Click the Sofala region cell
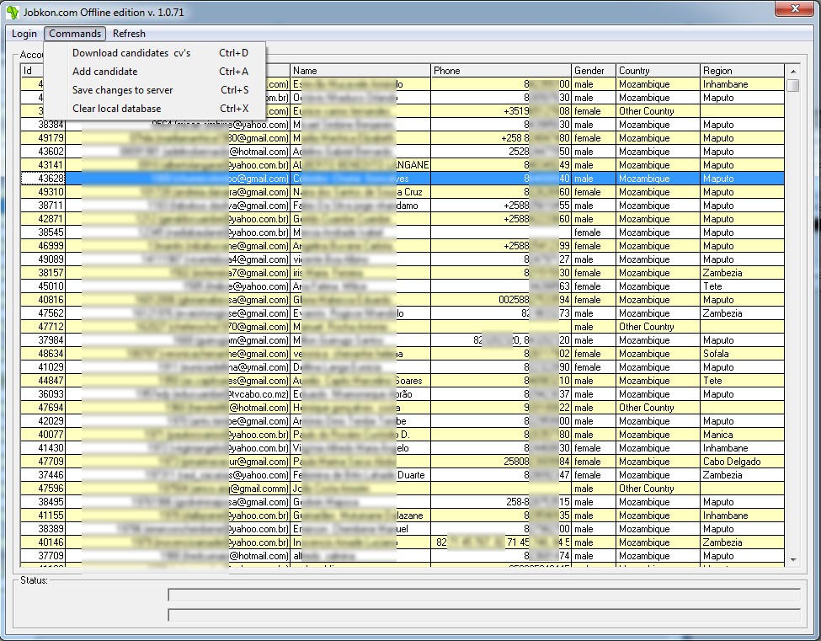This screenshot has width=821, height=641. [x=743, y=354]
